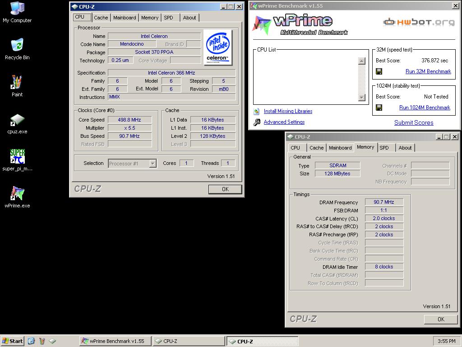Image resolution: width=462 pixels, height=347 pixels.
Task: Open About tab in left CPU-Z window
Action: (189, 18)
